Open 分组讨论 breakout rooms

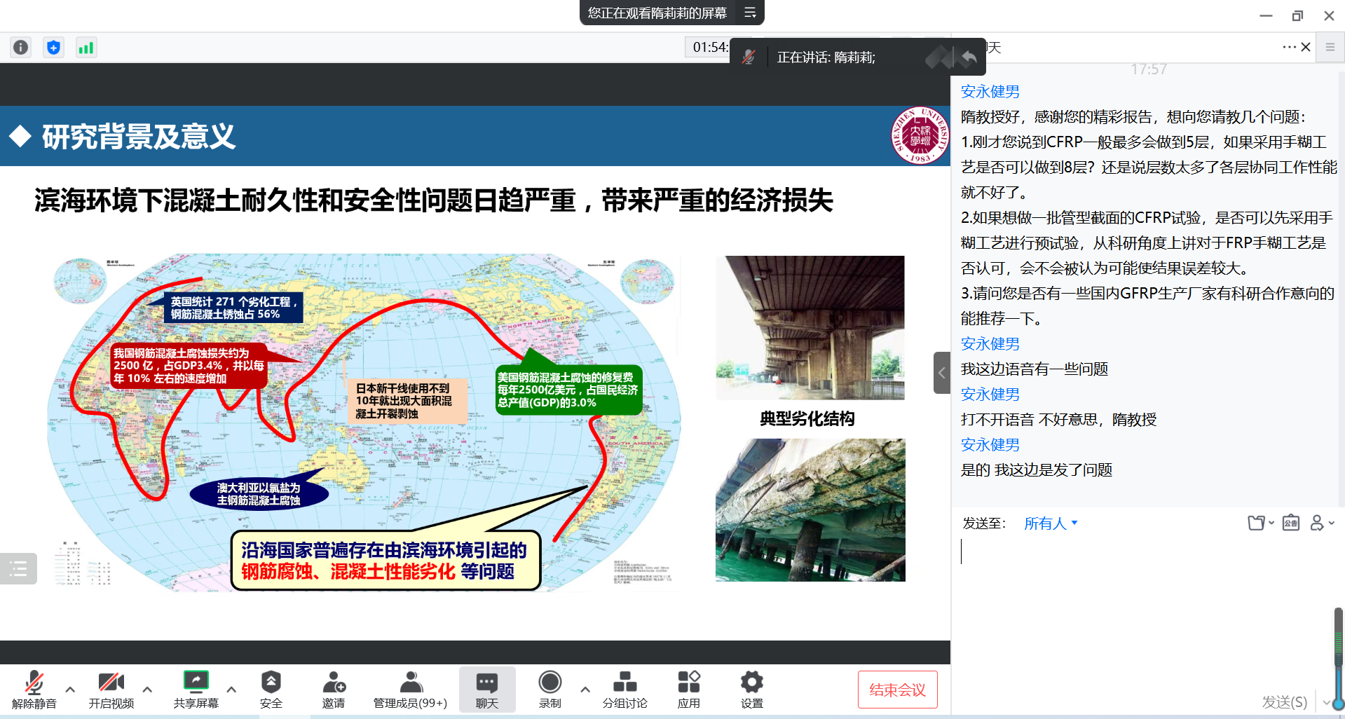624,689
